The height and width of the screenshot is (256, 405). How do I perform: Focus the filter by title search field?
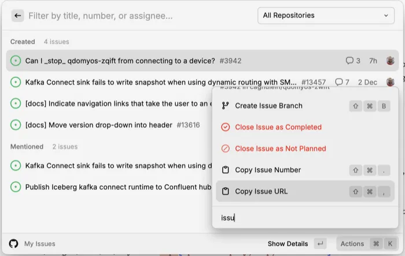pos(139,16)
